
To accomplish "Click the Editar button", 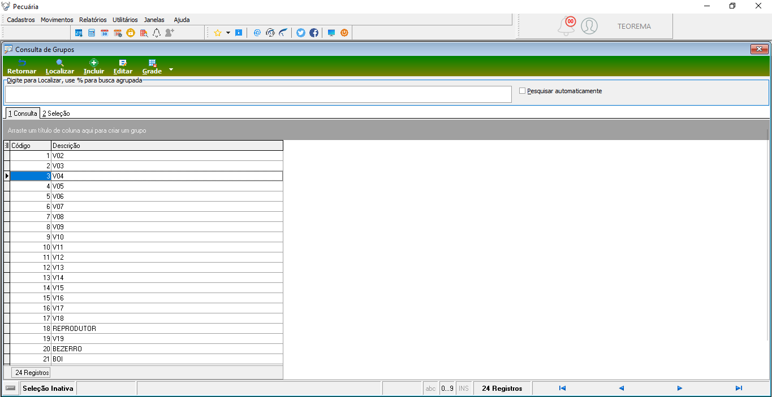I will pyautogui.click(x=123, y=67).
